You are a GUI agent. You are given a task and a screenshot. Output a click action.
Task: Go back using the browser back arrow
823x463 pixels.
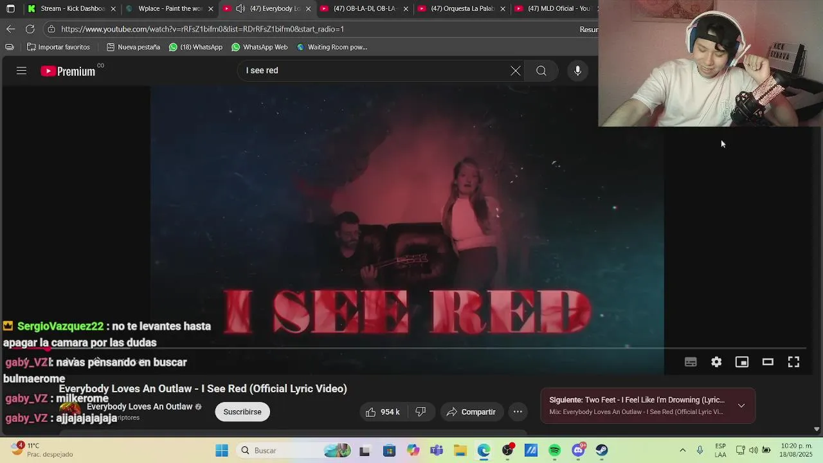tap(10, 29)
